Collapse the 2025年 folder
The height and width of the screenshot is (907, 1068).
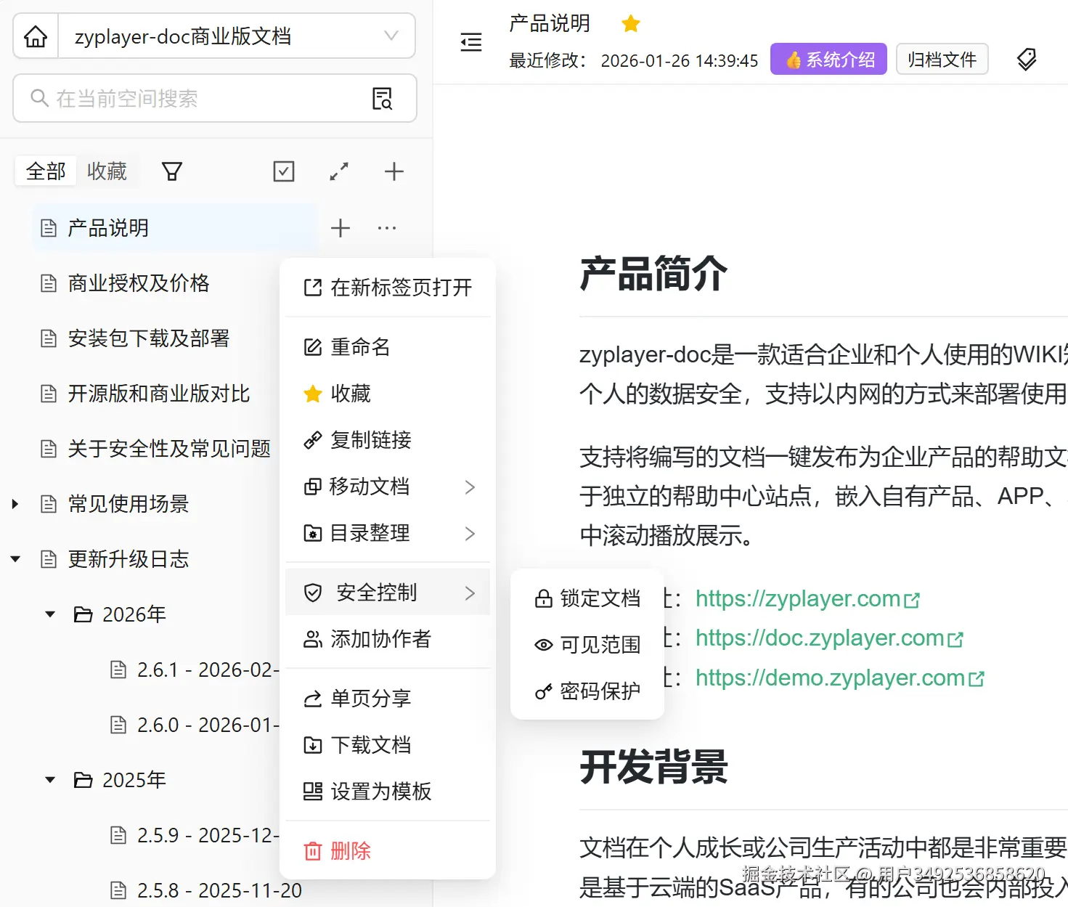[50, 780]
